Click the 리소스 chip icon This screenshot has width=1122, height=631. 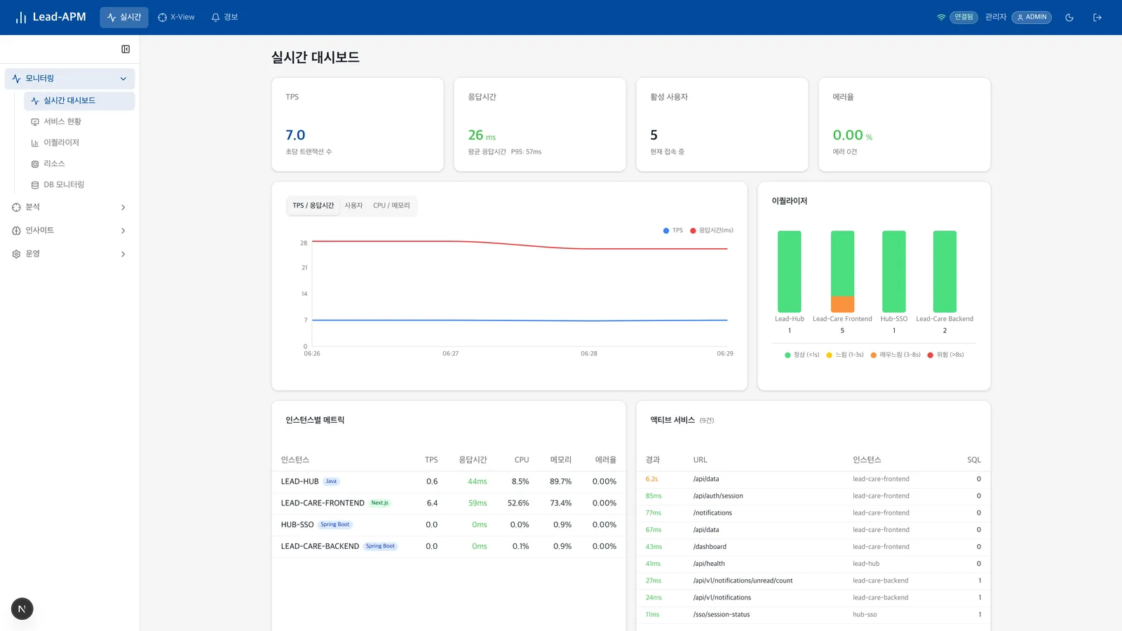(x=35, y=164)
